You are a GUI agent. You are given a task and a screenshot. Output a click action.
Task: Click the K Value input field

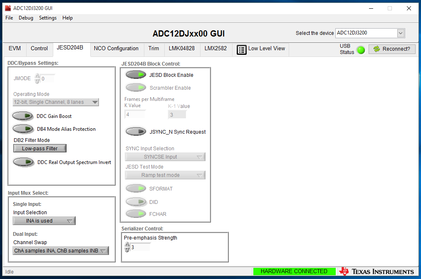coord(135,115)
